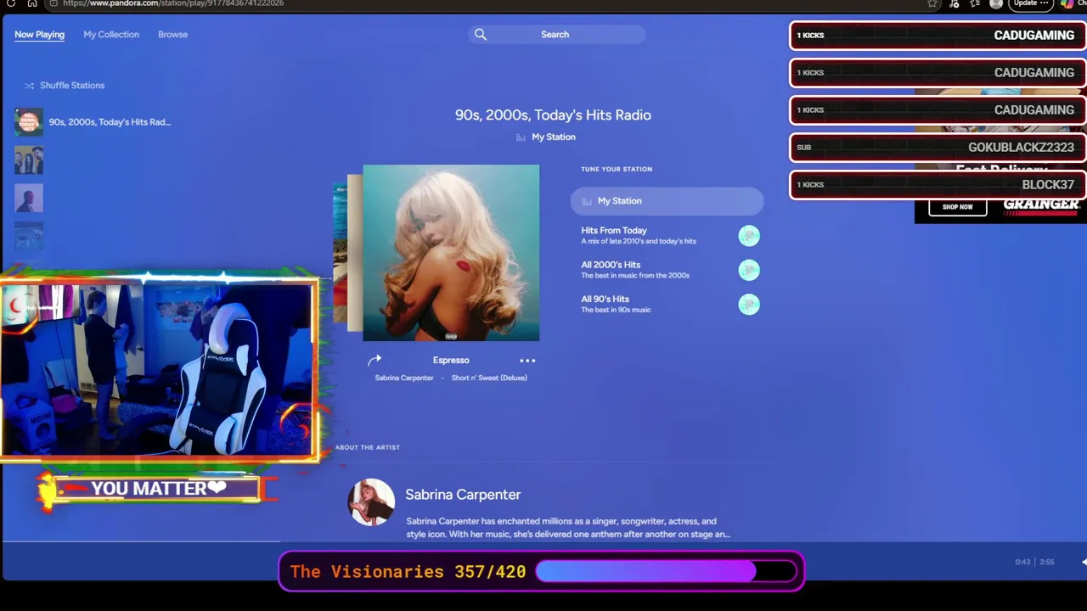This screenshot has width=1087, height=611.
Task: Start Shuffle Stations
Action: tap(65, 86)
